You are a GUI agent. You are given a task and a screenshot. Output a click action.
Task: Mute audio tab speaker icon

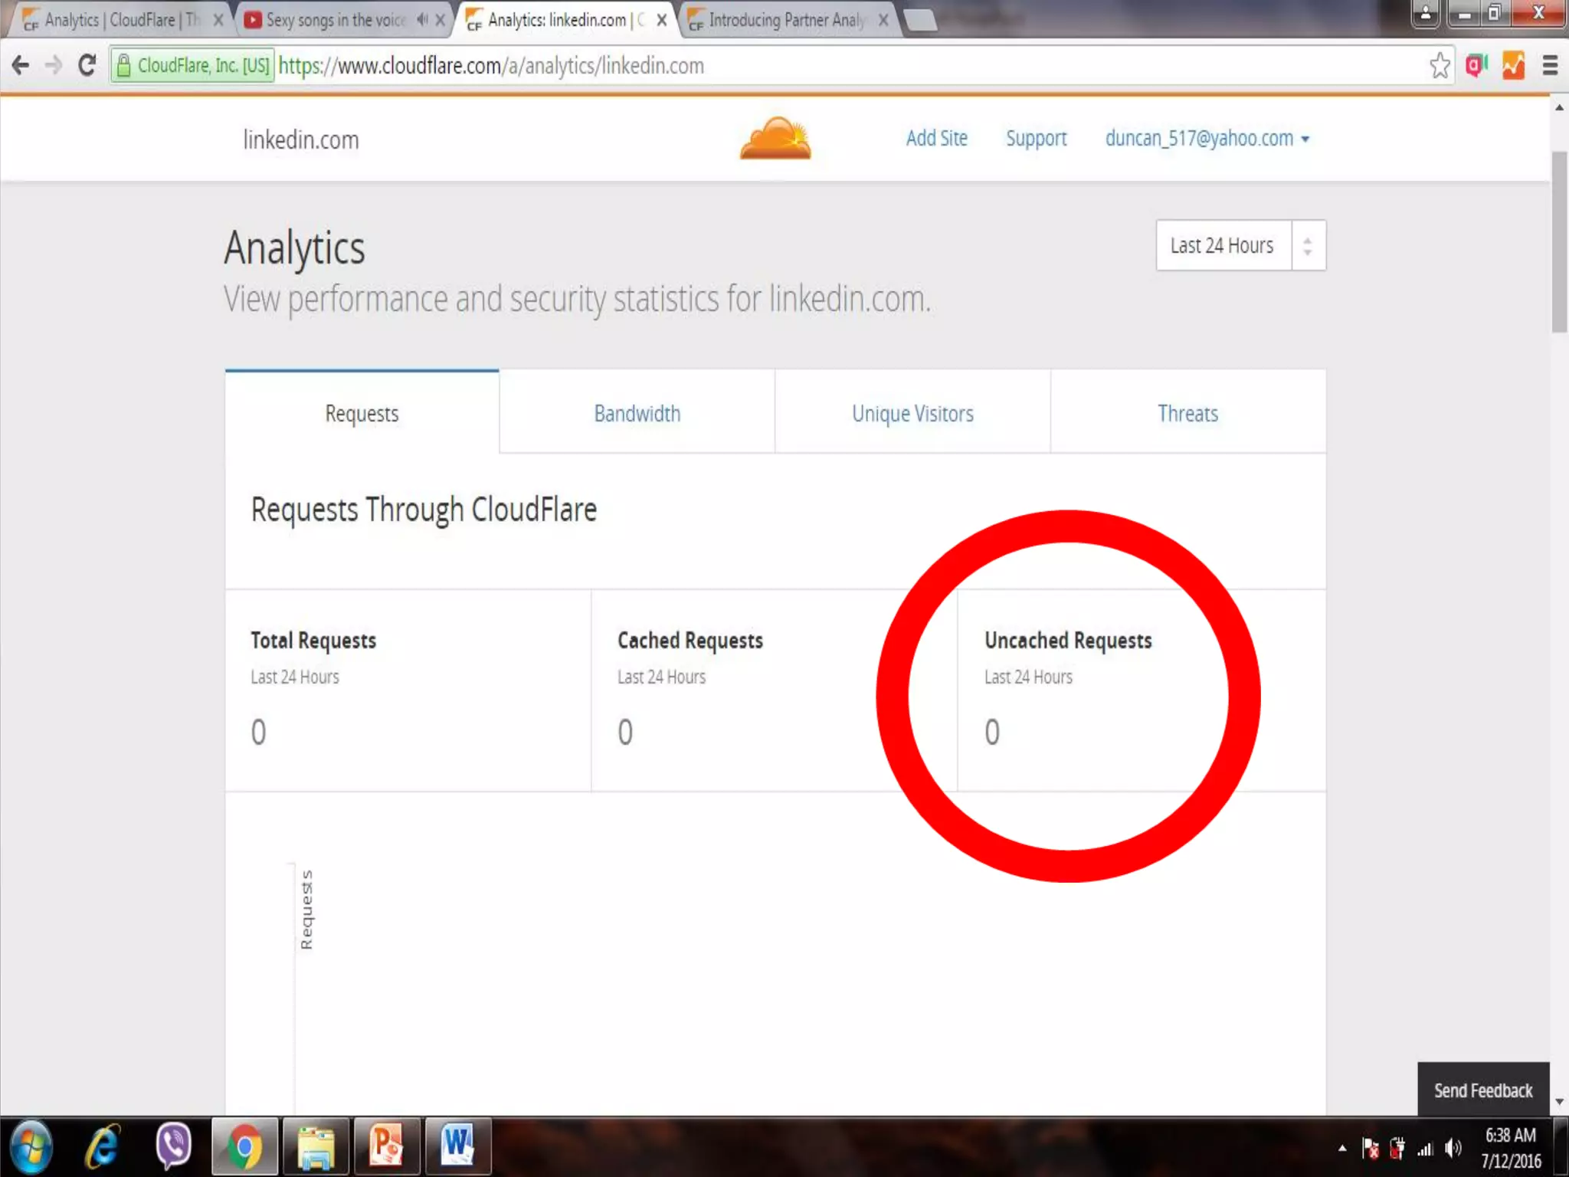422,20
